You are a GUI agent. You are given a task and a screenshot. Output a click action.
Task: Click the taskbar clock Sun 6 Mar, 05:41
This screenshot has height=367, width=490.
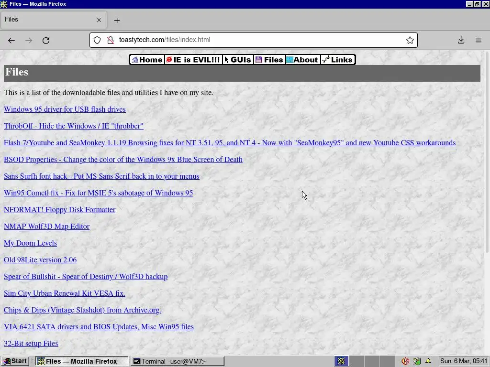[464, 361]
